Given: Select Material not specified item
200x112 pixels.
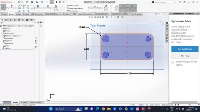Looking at the screenshot, I should pyautogui.click(x=14, y=36).
